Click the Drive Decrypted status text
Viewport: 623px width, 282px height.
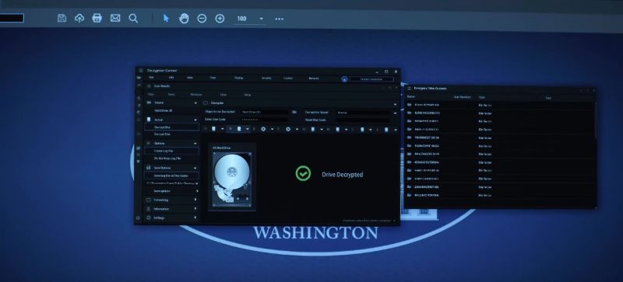coord(343,175)
